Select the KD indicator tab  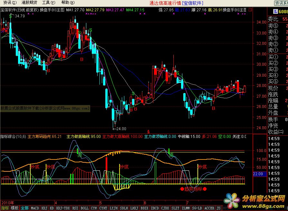52,208
